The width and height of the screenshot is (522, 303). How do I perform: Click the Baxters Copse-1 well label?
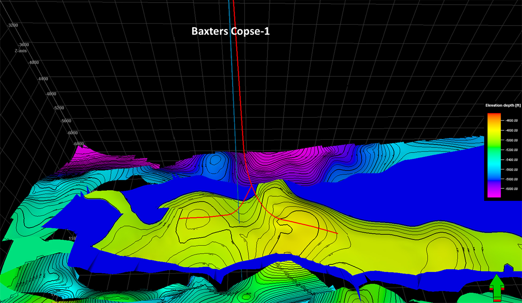tap(230, 31)
